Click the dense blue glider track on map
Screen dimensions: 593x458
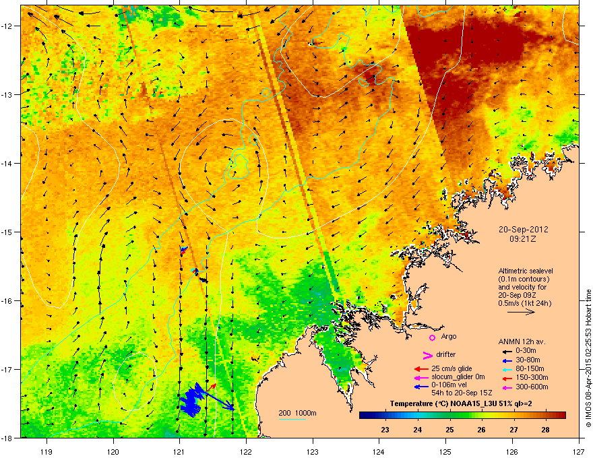coord(192,401)
